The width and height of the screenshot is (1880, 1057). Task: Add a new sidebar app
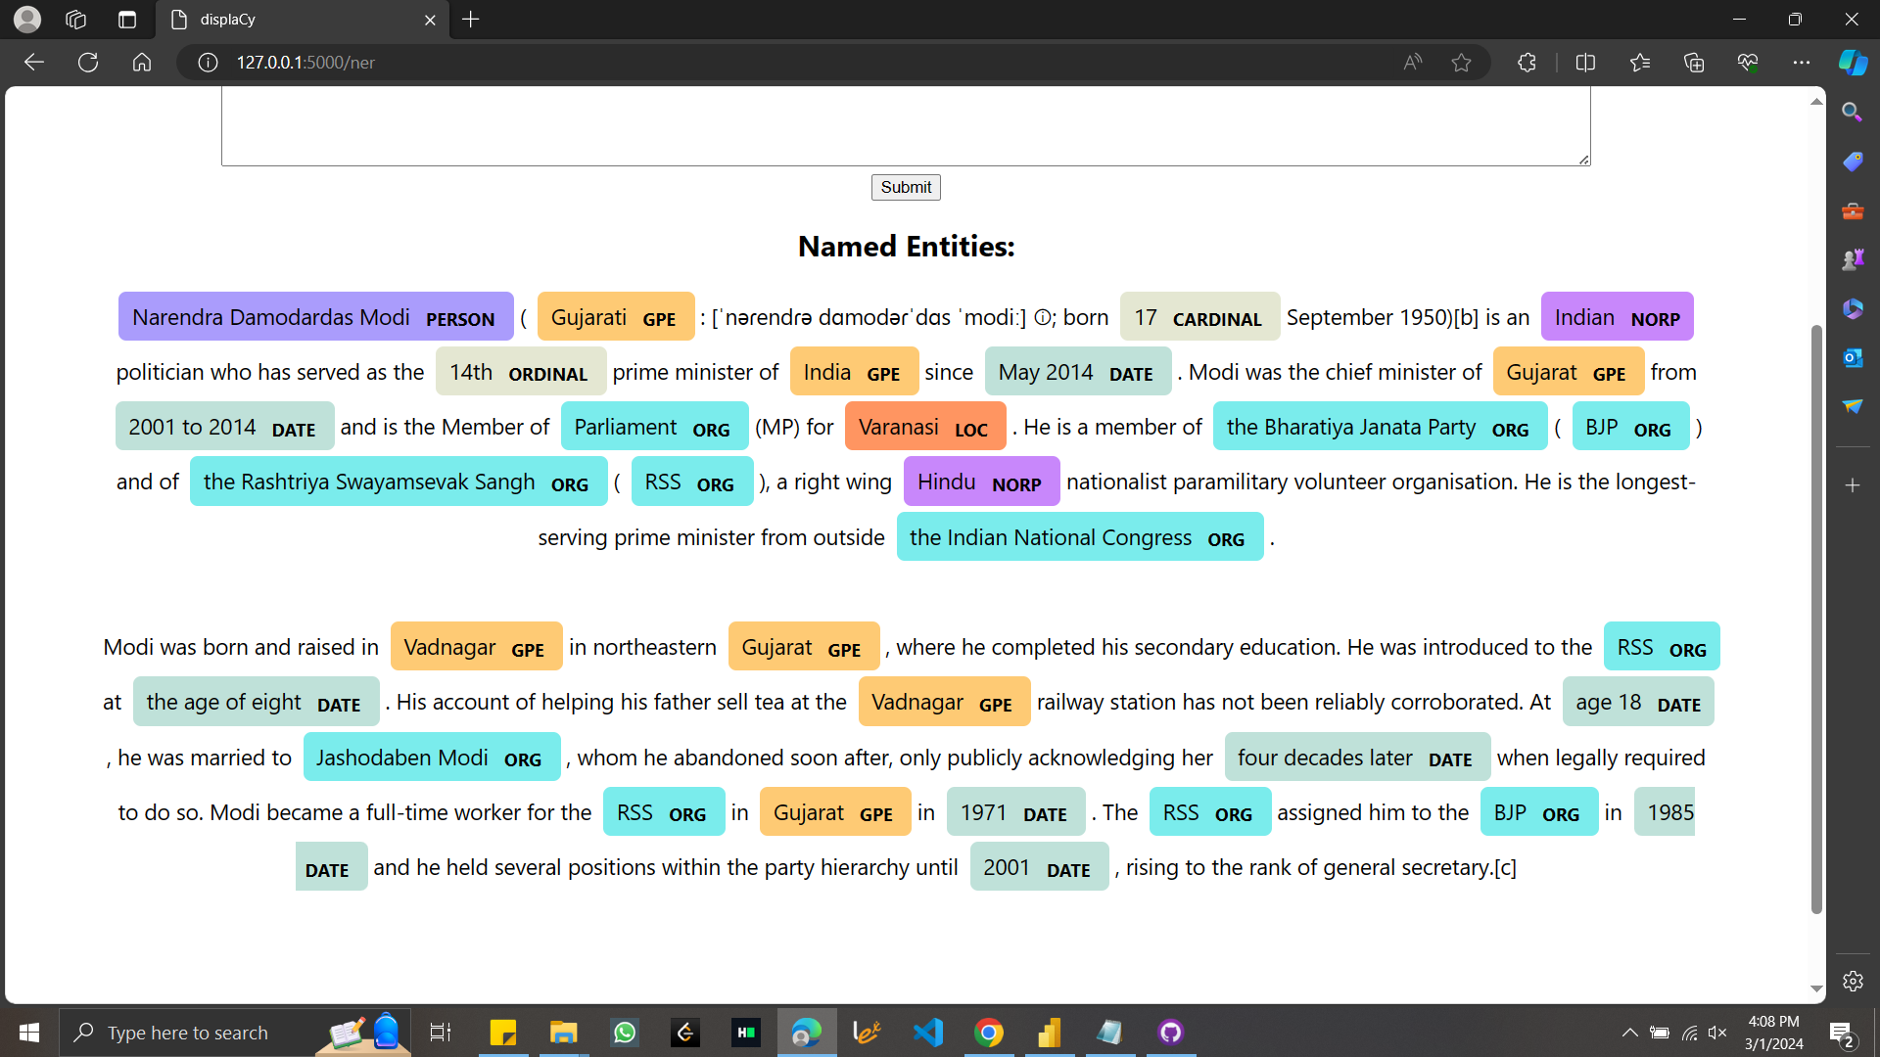[x=1852, y=485]
